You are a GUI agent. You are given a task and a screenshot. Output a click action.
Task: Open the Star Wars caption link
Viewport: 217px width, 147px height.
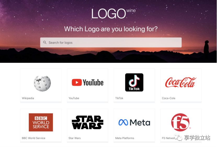(x=75, y=138)
